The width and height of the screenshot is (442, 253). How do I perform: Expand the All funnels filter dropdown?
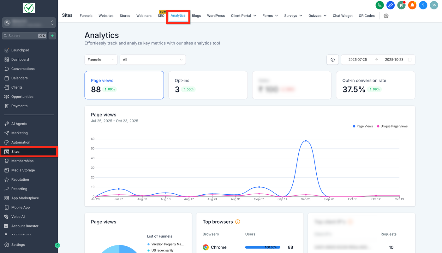(152, 60)
